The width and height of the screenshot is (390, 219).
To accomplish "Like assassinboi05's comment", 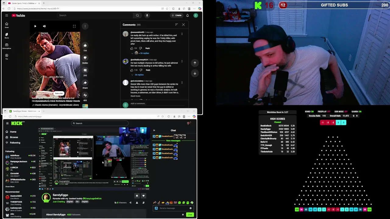I will click(x=132, y=48).
